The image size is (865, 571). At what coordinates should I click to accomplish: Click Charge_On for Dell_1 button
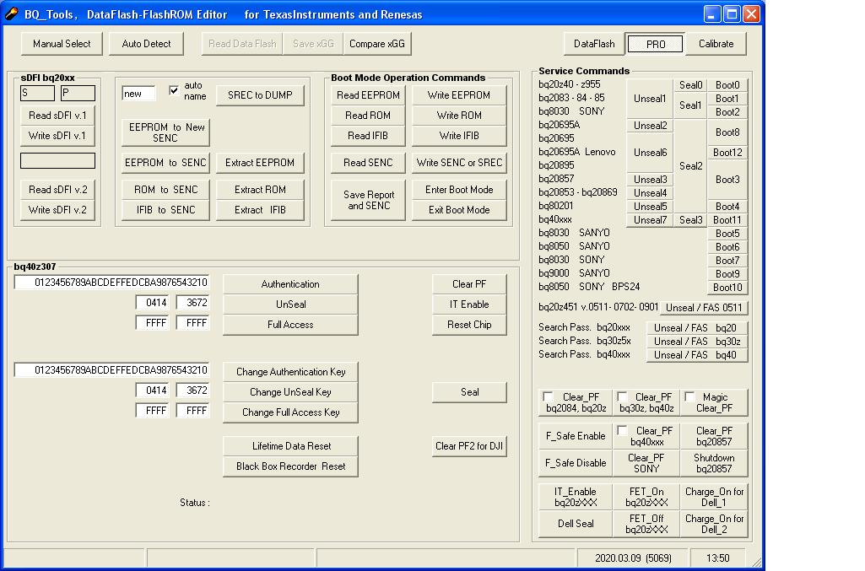(x=714, y=497)
